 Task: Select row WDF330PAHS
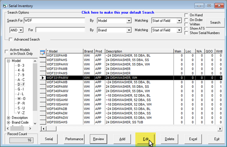(134, 60)
